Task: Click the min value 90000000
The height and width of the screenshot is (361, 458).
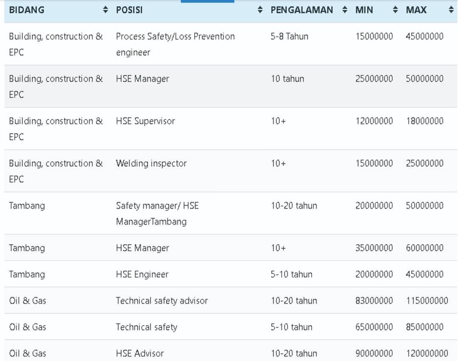Action: [374, 353]
